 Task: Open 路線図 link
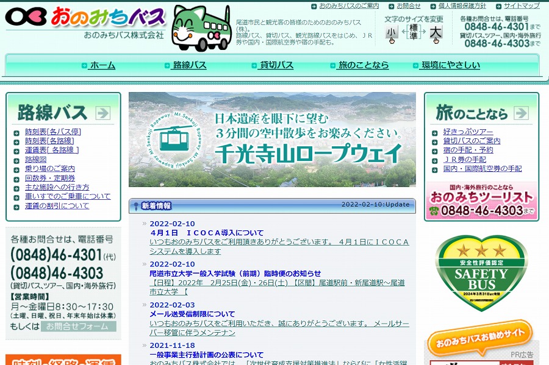point(36,160)
